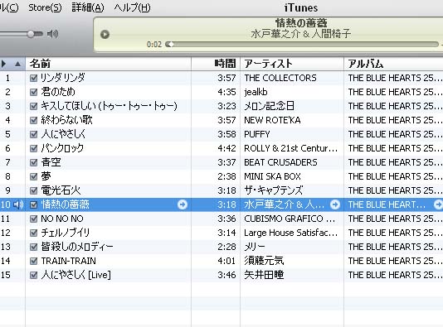Uncheck the checkbox for NO NO NO
Screen dimensions: 443x327
click(x=34, y=219)
